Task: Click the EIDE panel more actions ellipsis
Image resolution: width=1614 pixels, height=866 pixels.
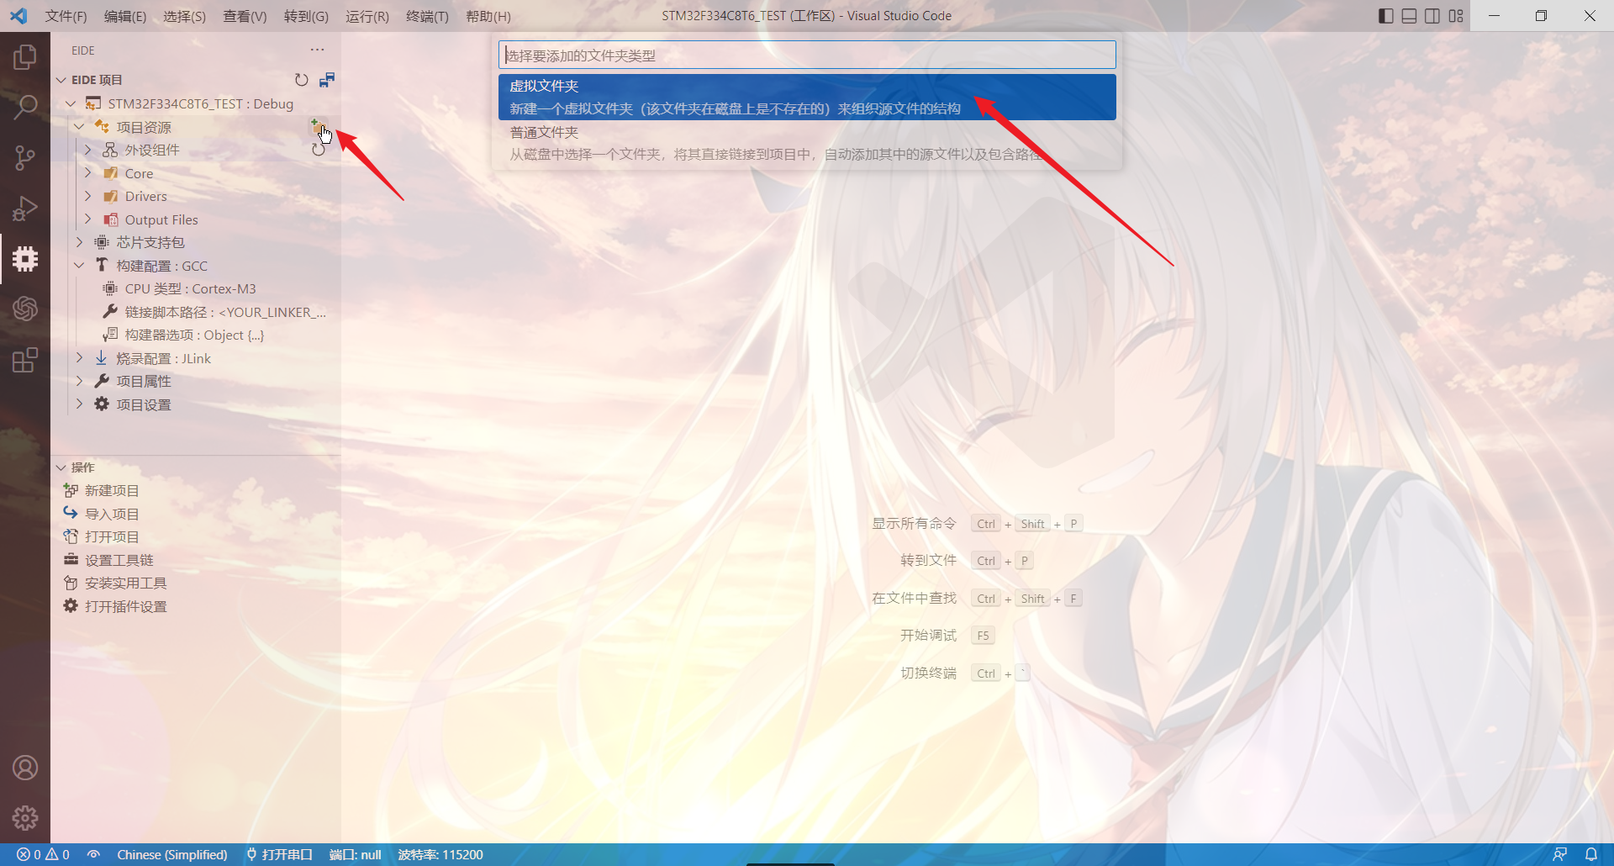Action: (x=317, y=50)
